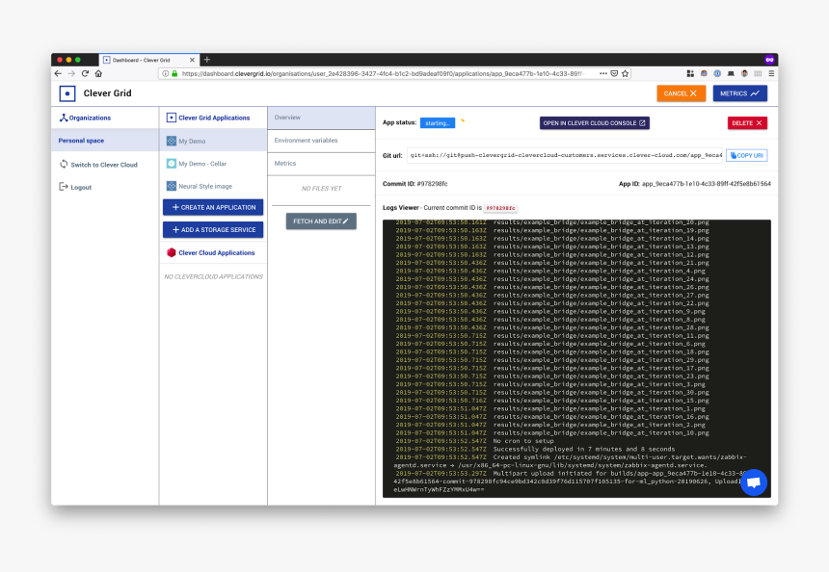Click the blue METRICS button in header
The height and width of the screenshot is (572, 829).
coord(739,93)
